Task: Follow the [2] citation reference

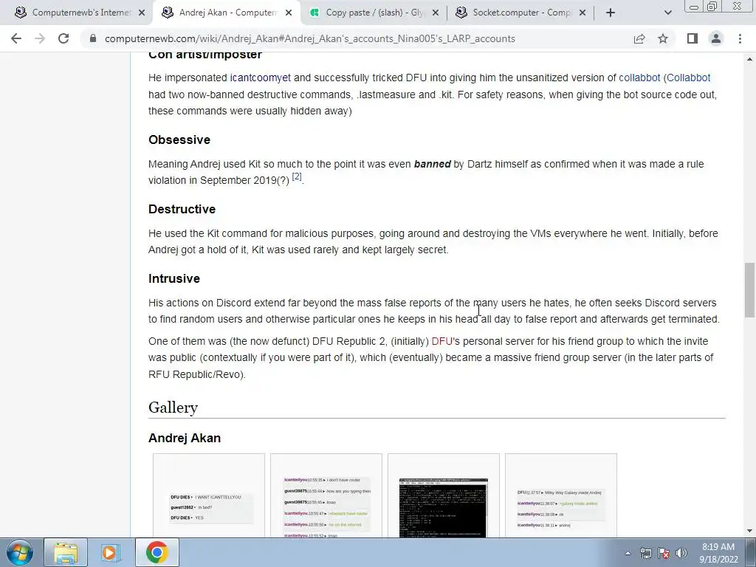Action: click(297, 177)
